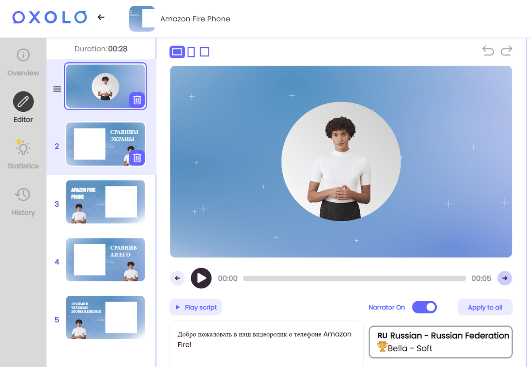
Task: Open the Russian narrator voice selector
Action: click(440, 342)
